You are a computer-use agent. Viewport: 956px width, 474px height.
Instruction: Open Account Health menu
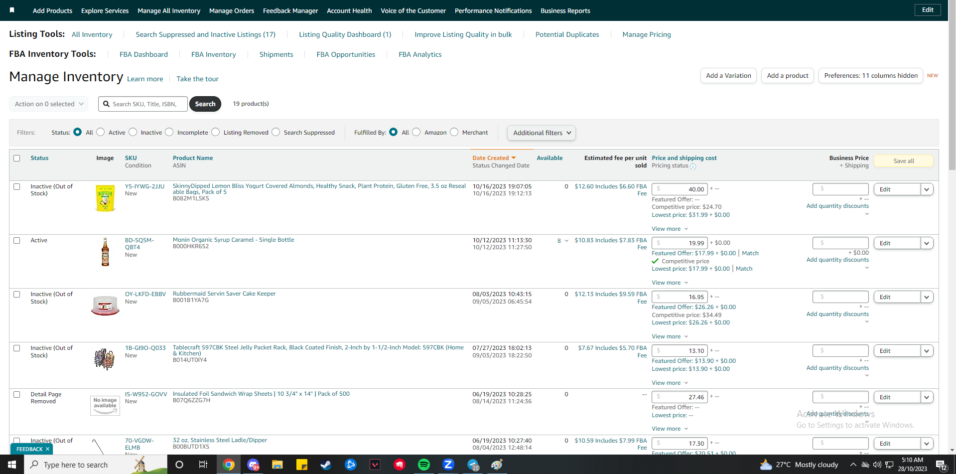[349, 10]
